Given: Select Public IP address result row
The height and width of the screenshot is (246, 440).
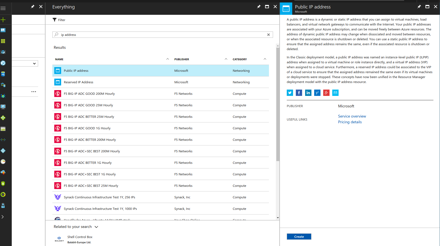Looking at the screenshot, I should click(161, 71).
